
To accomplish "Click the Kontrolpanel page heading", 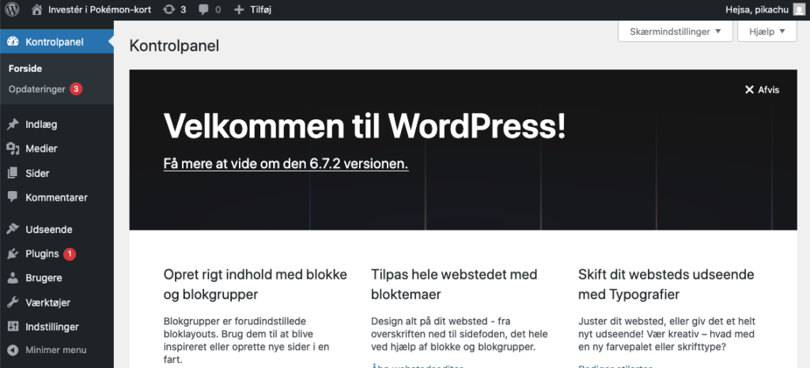I will 174,46.
